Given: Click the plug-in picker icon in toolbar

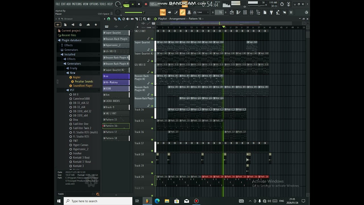Looking at the screenshot, I should pyautogui.click(x=271, y=12).
